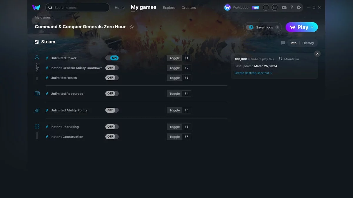The height and width of the screenshot is (198, 353).
Task: Open the help question mark icon
Action: pos(292,8)
